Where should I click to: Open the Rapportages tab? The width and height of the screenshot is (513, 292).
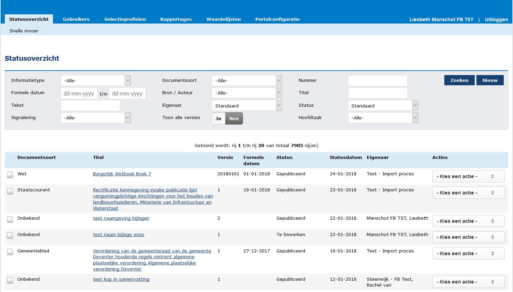(176, 19)
